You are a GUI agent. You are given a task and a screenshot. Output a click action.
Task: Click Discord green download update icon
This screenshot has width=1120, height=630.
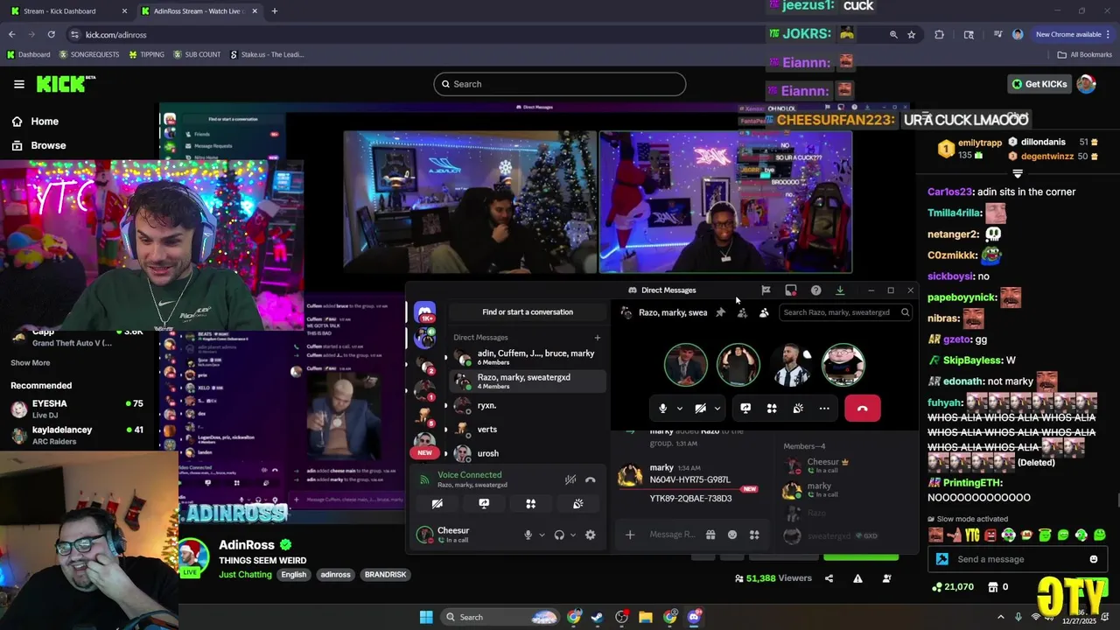click(840, 290)
